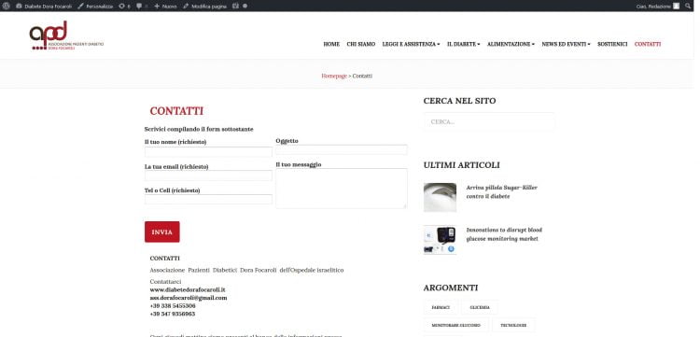
Task: Open the SOSTIENICI page
Action: (612, 44)
